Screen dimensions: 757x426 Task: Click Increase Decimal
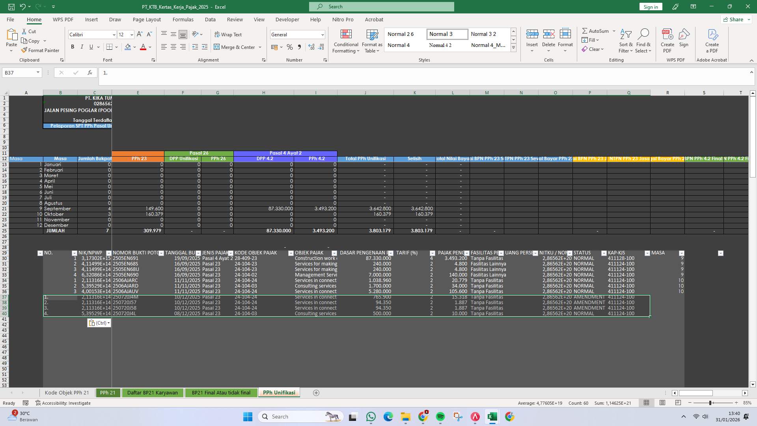coord(311,47)
